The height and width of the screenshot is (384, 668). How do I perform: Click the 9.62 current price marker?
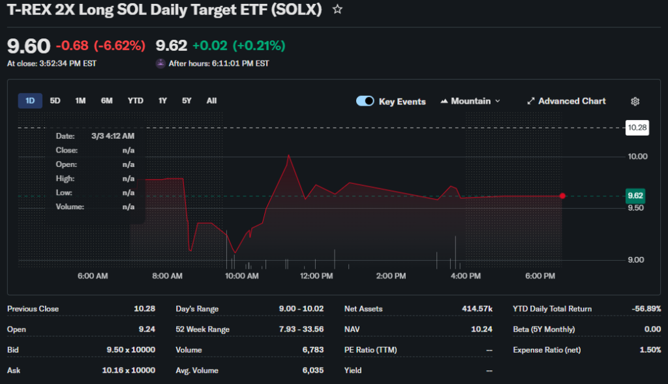tap(635, 196)
